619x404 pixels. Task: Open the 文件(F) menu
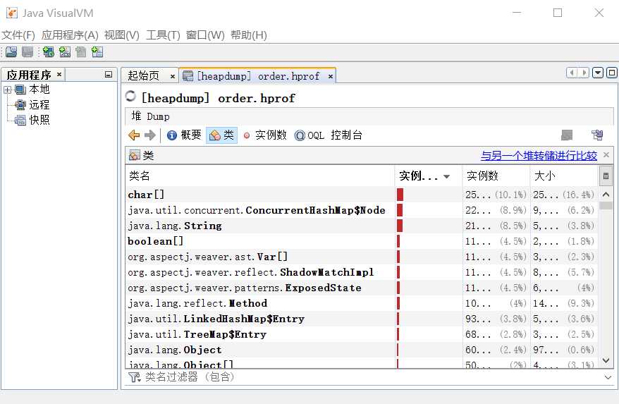coord(18,35)
